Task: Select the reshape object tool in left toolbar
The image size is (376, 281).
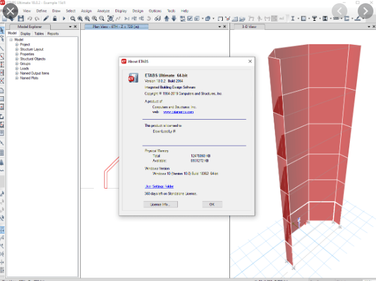Action: 2,38
